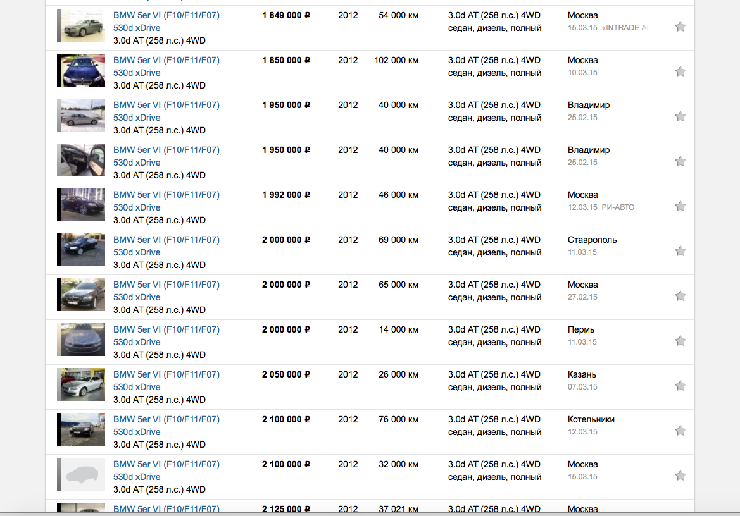
Task: Star the 1 849 000 ₽ Moscow listing
Action: click(x=680, y=27)
